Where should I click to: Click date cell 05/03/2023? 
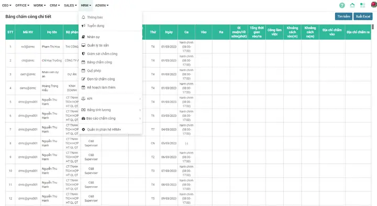coord(169,143)
